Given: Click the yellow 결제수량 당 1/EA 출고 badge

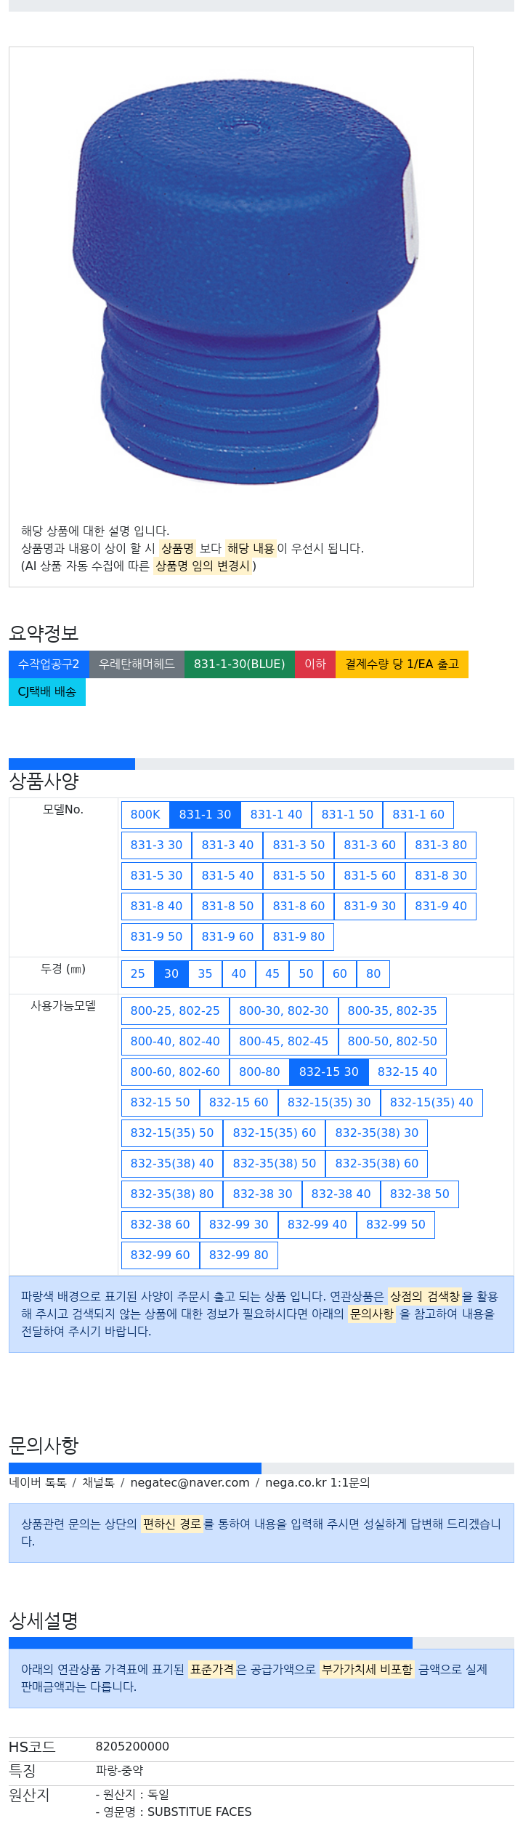Looking at the screenshot, I should pyautogui.click(x=402, y=664).
